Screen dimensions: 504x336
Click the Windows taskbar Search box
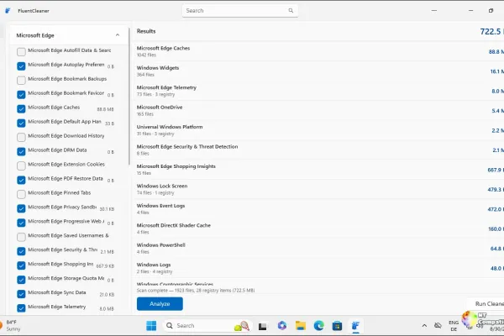tap(207, 326)
